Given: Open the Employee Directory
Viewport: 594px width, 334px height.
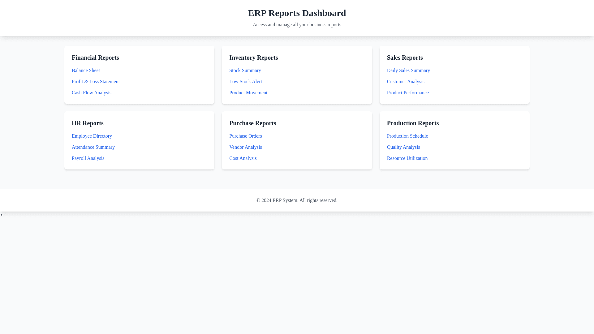Looking at the screenshot, I should (92, 136).
